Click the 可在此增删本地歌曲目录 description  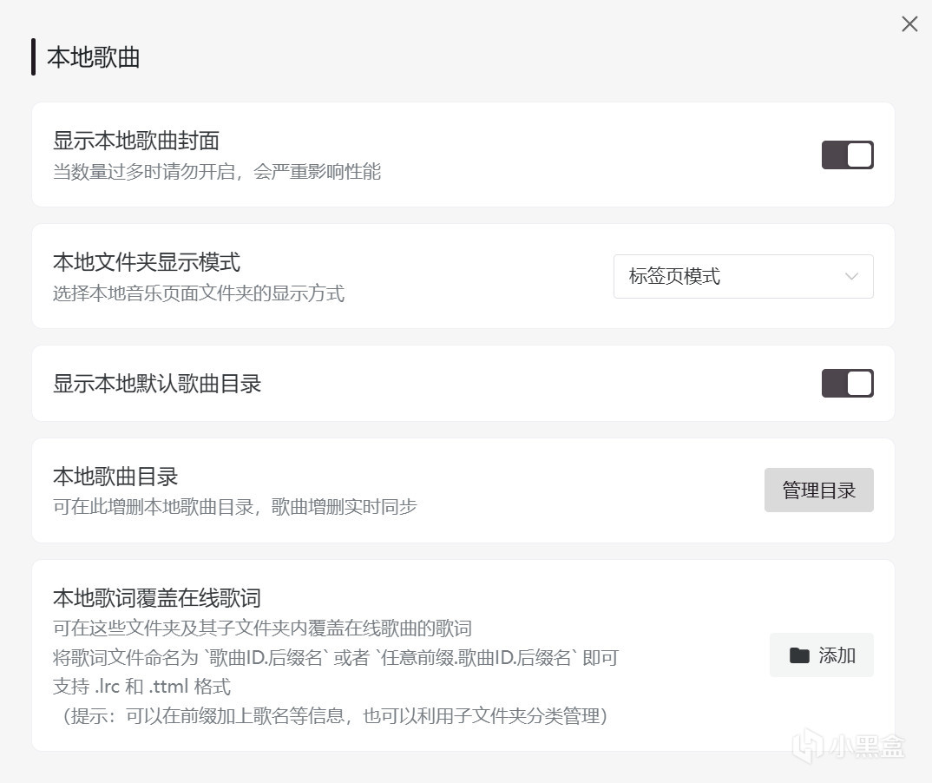pyautogui.click(x=235, y=507)
